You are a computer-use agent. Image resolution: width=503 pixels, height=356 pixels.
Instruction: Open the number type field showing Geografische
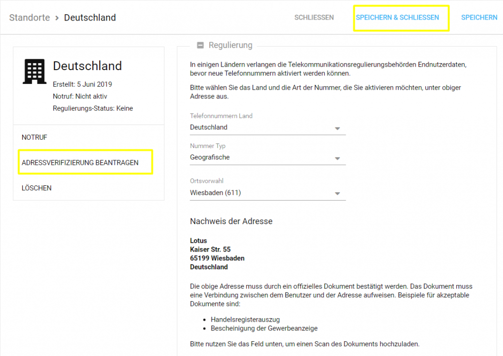click(260, 158)
